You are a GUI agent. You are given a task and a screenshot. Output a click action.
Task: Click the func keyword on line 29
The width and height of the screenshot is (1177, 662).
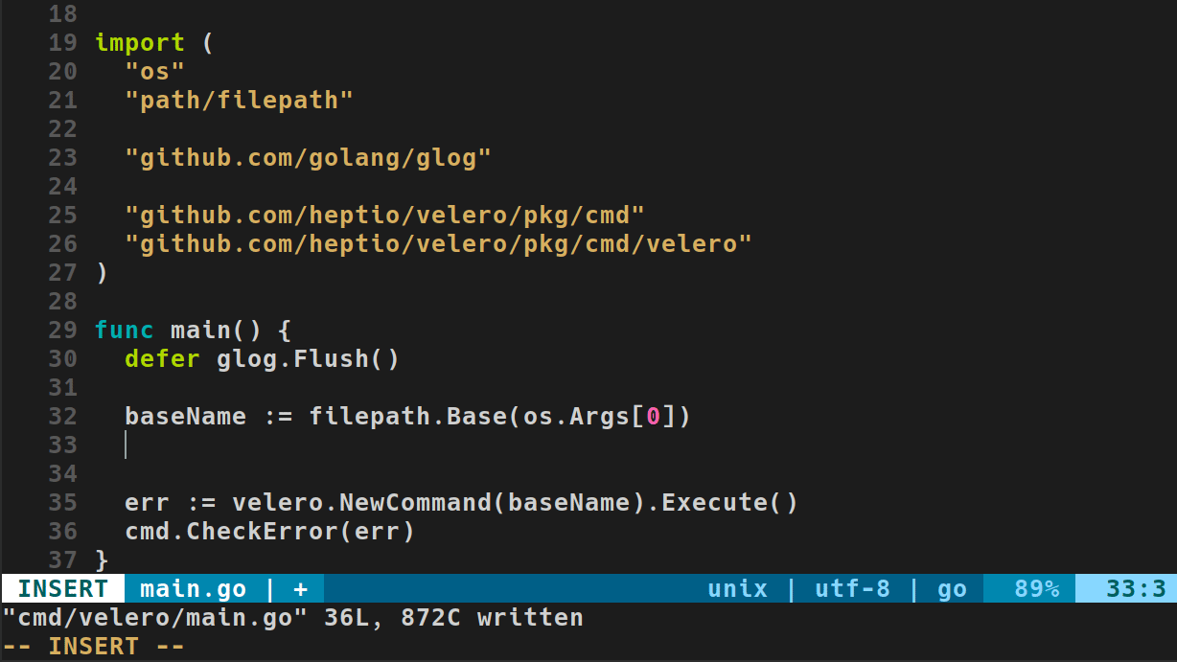point(125,331)
